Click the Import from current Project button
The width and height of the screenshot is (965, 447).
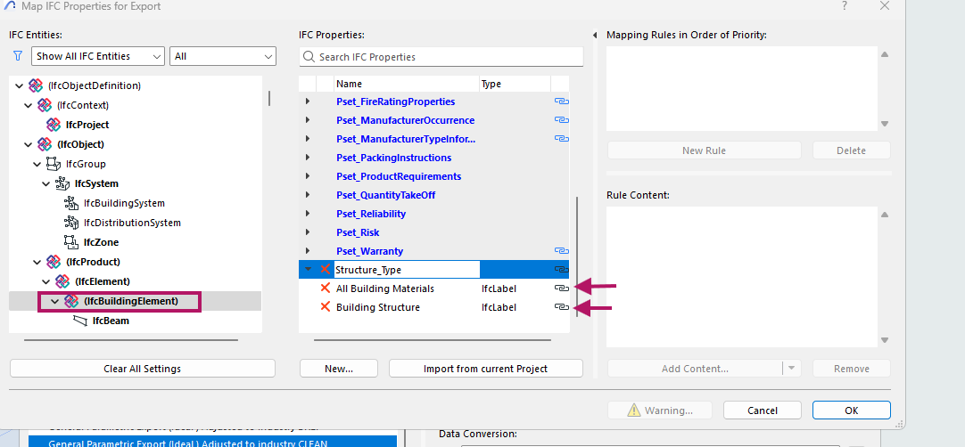tap(485, 369)
